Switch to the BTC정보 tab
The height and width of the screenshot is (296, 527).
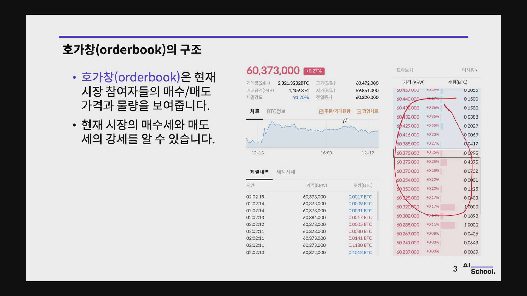[x=276, y=111]
